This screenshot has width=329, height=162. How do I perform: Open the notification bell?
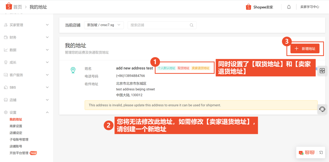click(289, 7)
